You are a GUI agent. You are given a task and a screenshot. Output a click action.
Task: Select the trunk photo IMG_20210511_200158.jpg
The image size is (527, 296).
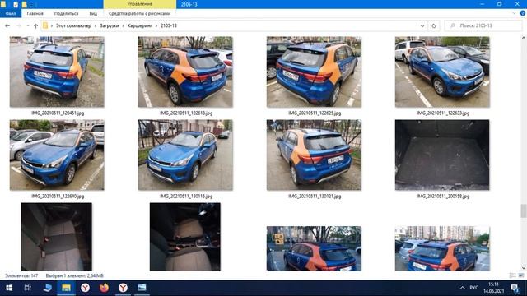442,155
